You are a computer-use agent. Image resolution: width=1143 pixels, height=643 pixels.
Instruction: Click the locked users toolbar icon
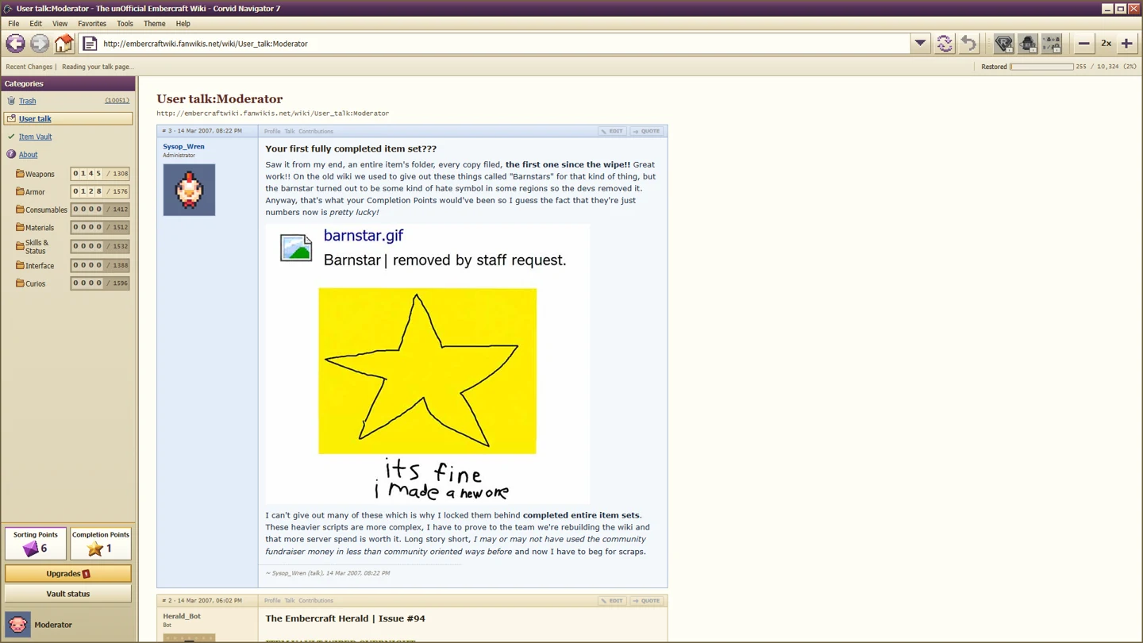click(1052, 44)
